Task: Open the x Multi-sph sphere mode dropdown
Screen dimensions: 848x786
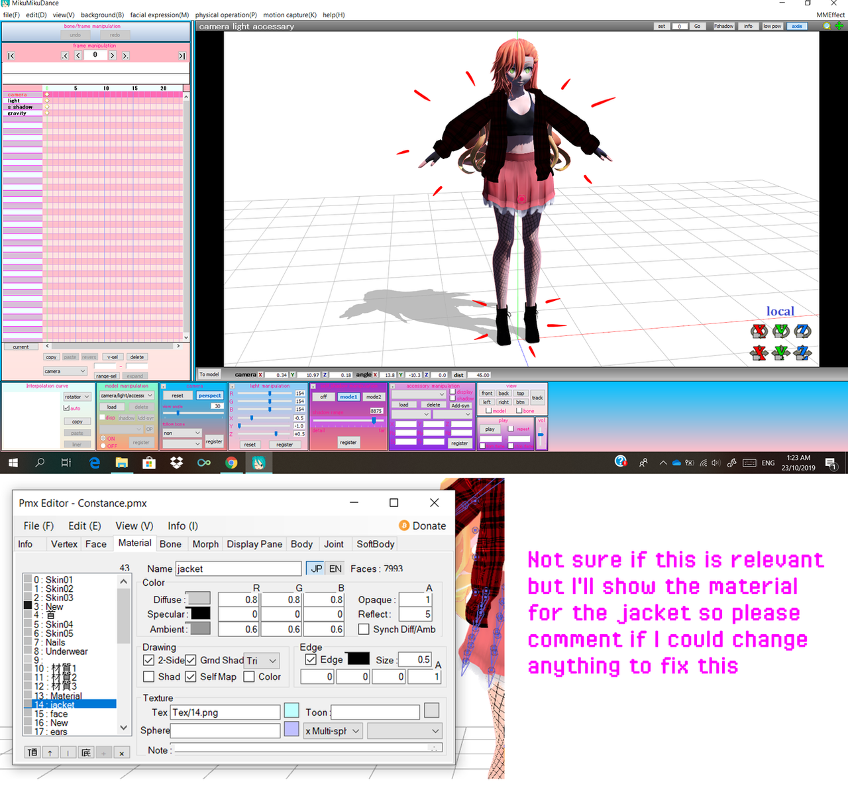Action: 333,731
